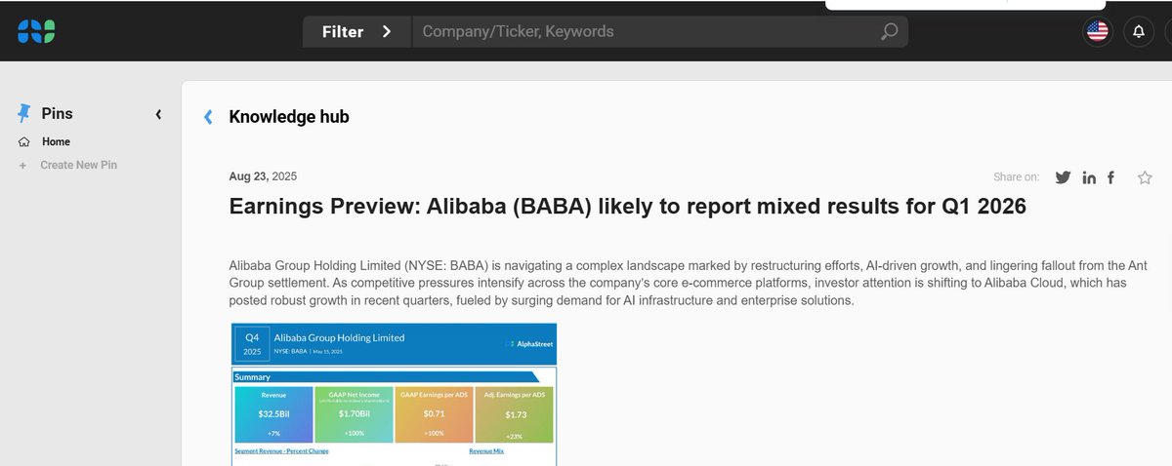Collapse the Pins sidebar with the chevron
Image resolution: width=1172 pixels, height=466 pixels.
click(x=158, y=114)
